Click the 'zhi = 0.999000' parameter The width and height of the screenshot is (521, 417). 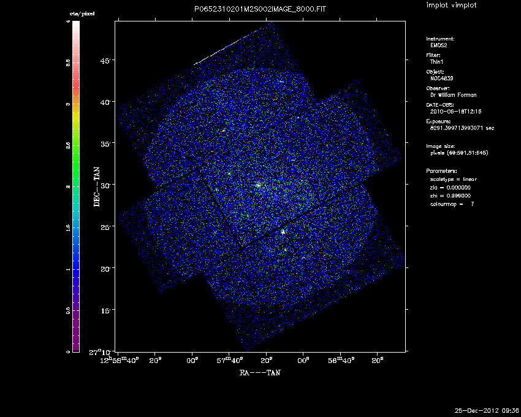[451, 196]
